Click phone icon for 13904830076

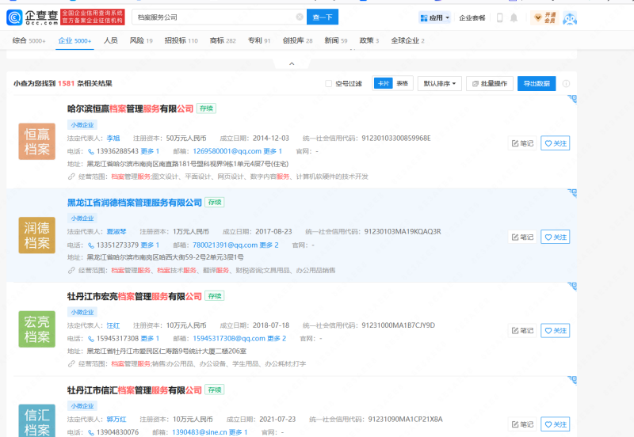click(x=91, y=432)
